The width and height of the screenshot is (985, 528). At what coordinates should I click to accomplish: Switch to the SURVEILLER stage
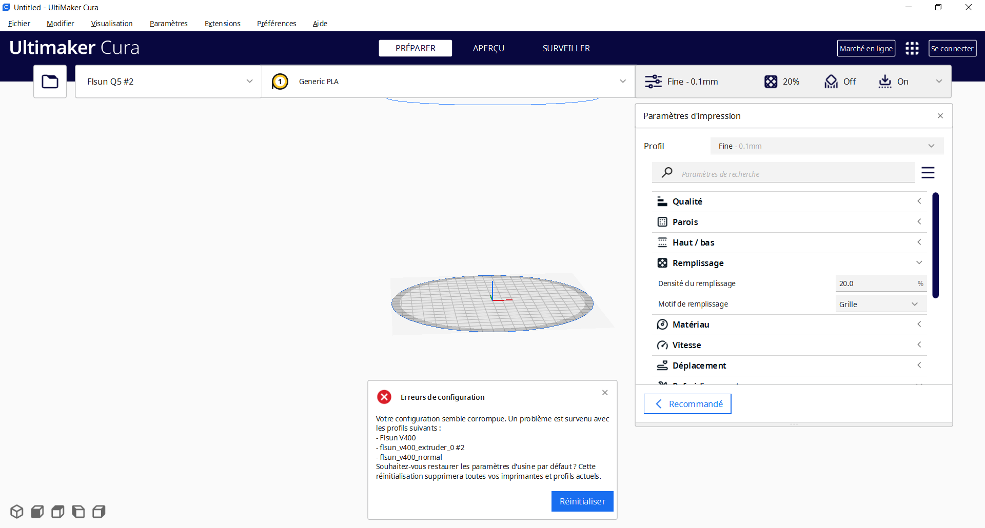pos(566,48)
